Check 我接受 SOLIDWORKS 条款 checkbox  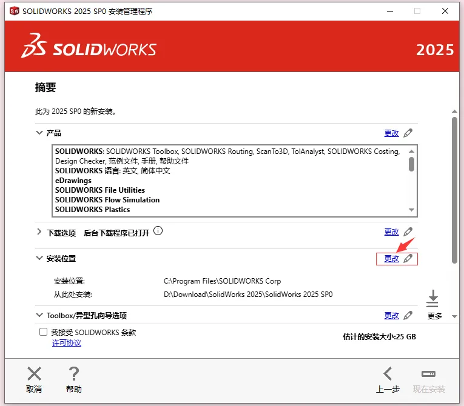tap(43, 332)
